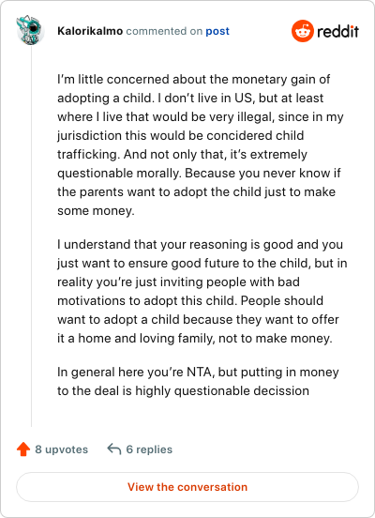Upvote using the orange arrow icon
This screenshot has width=375, height=518.
[23, 449]
